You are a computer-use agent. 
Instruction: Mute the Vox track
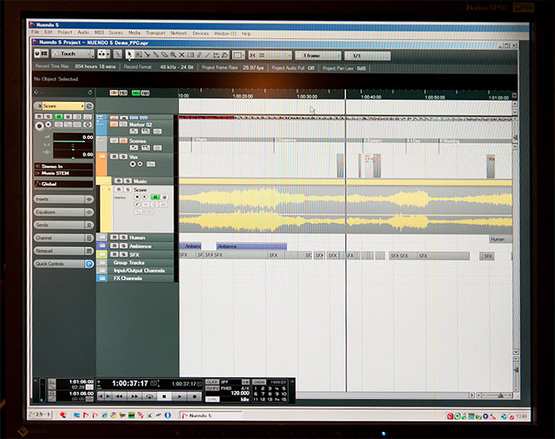(x=114, y=157)
